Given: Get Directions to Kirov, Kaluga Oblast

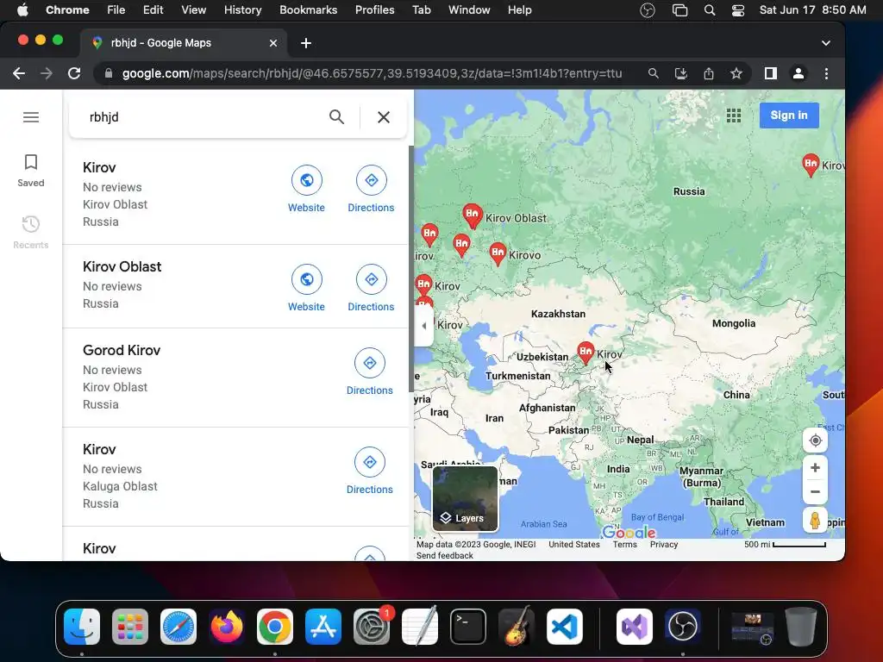Looking at the screenshot, I should pyautogui.click(x=370, y=471).
